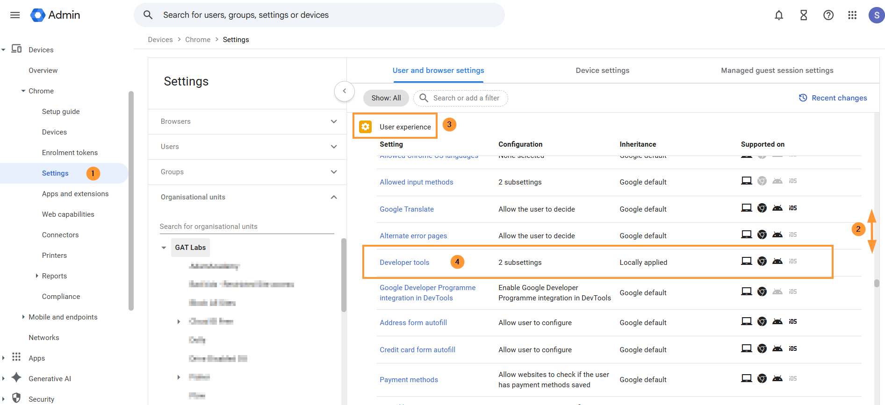885x405 pixels.
Task: Click the iOS icon in Google Translate row
Action: (793, 208)
